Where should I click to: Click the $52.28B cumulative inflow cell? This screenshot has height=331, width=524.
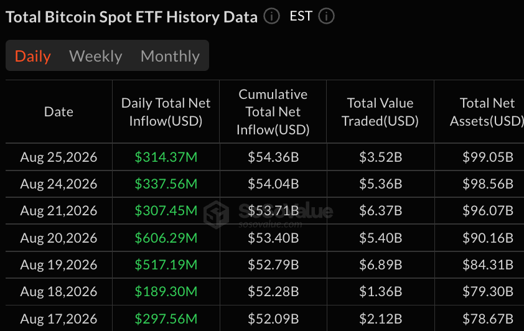273,292
